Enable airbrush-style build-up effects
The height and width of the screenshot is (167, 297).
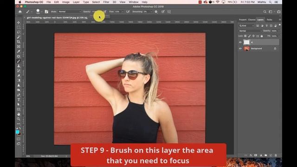click(128, 12)
